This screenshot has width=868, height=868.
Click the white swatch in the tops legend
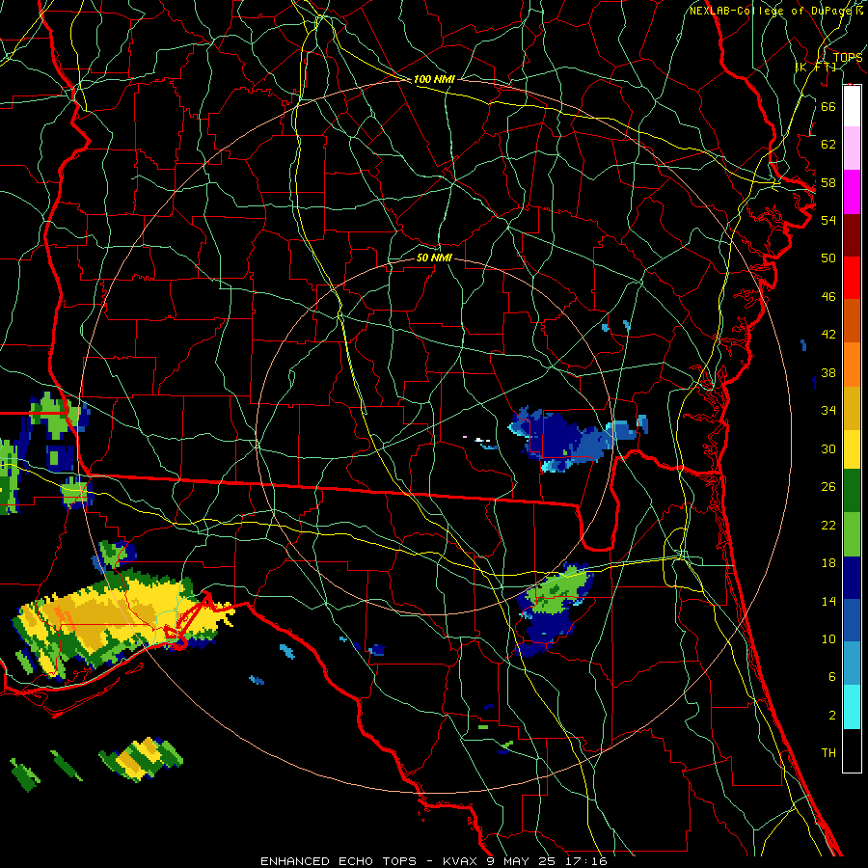(852, 106)
